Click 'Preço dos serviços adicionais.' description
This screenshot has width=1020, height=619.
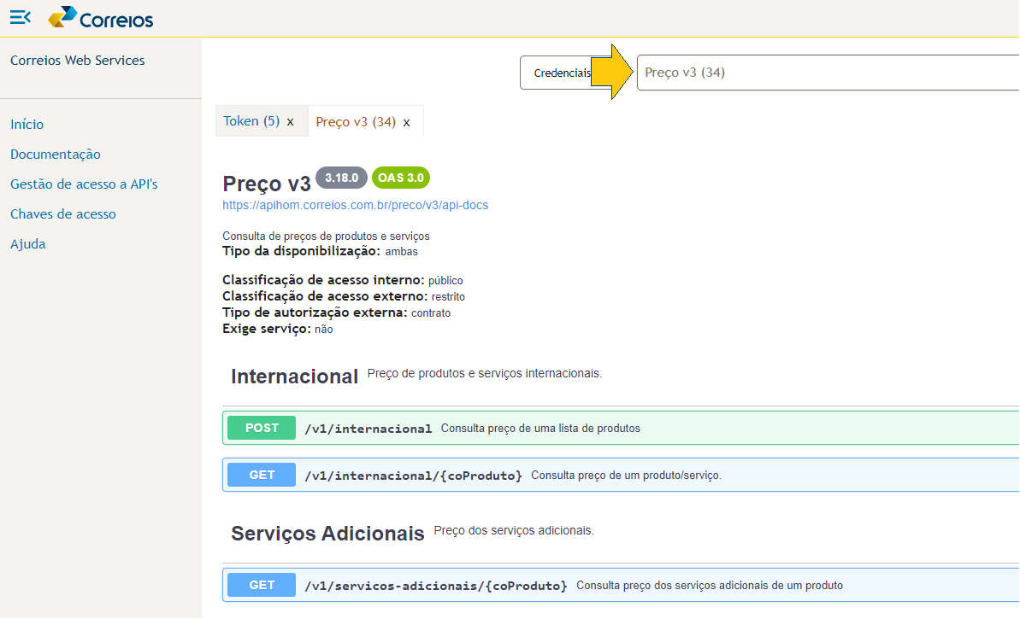(514, 531)
